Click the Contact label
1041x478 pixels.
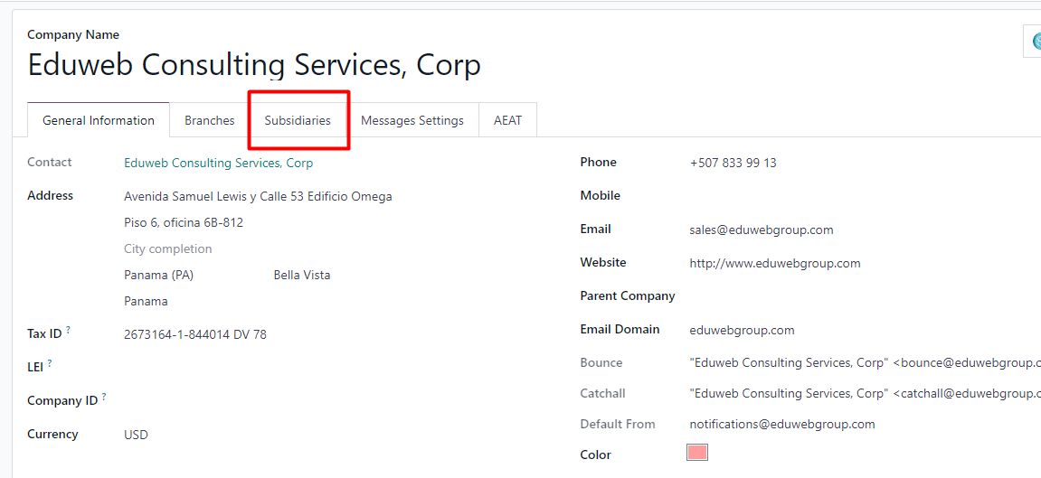point(50,163)
